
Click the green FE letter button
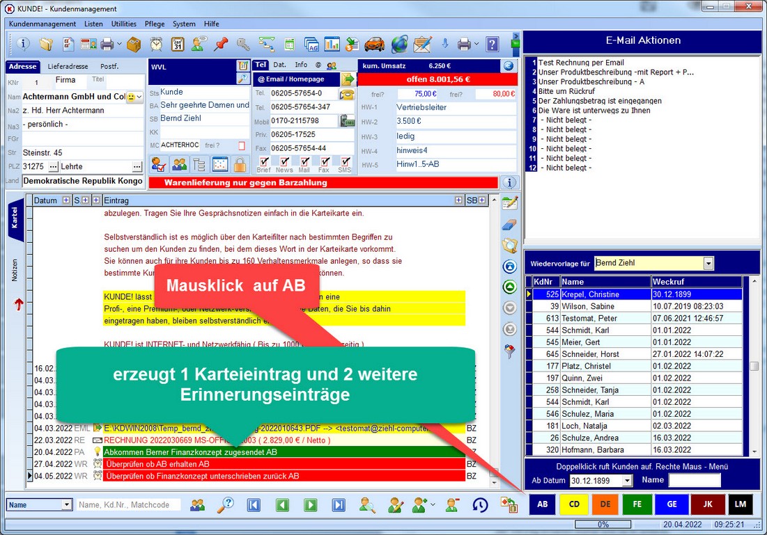pos(638,504)
